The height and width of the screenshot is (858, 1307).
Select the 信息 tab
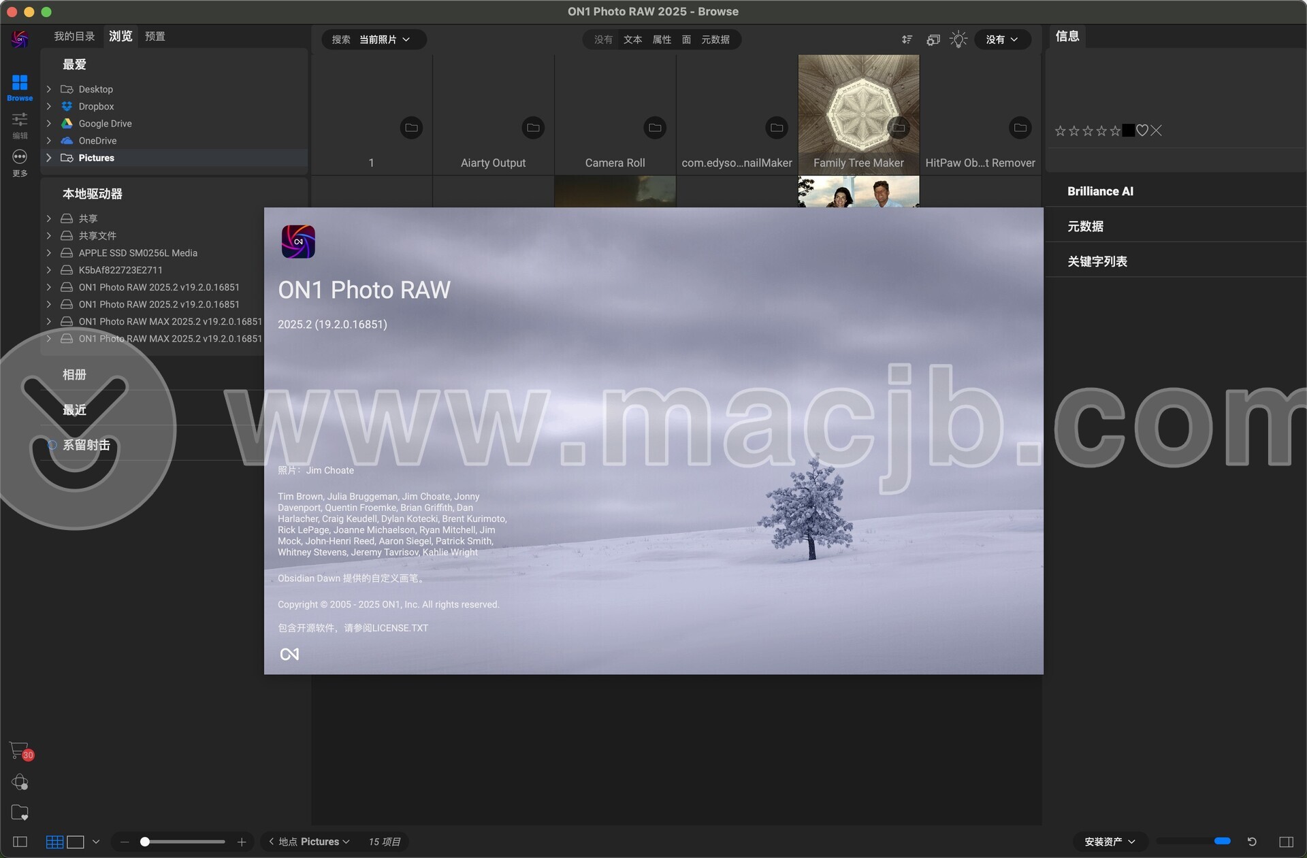click(x=1067, y=36)
